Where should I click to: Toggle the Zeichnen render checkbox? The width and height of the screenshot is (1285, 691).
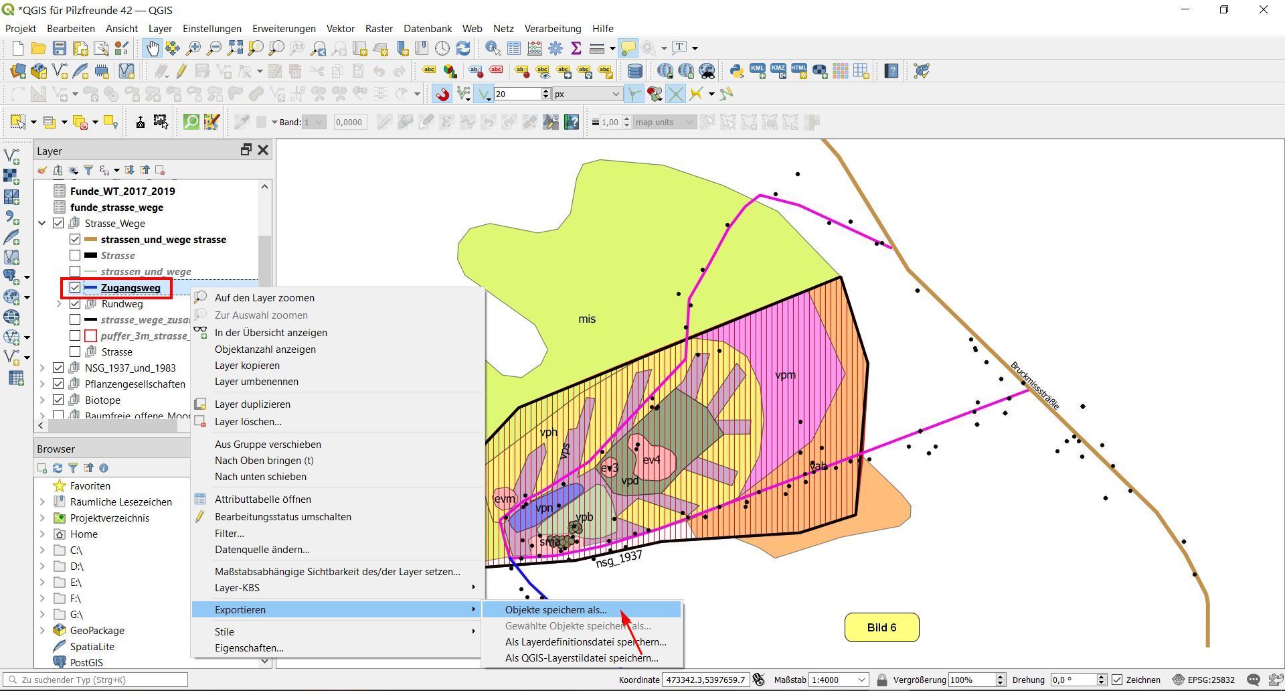[x=1117, y=680]
